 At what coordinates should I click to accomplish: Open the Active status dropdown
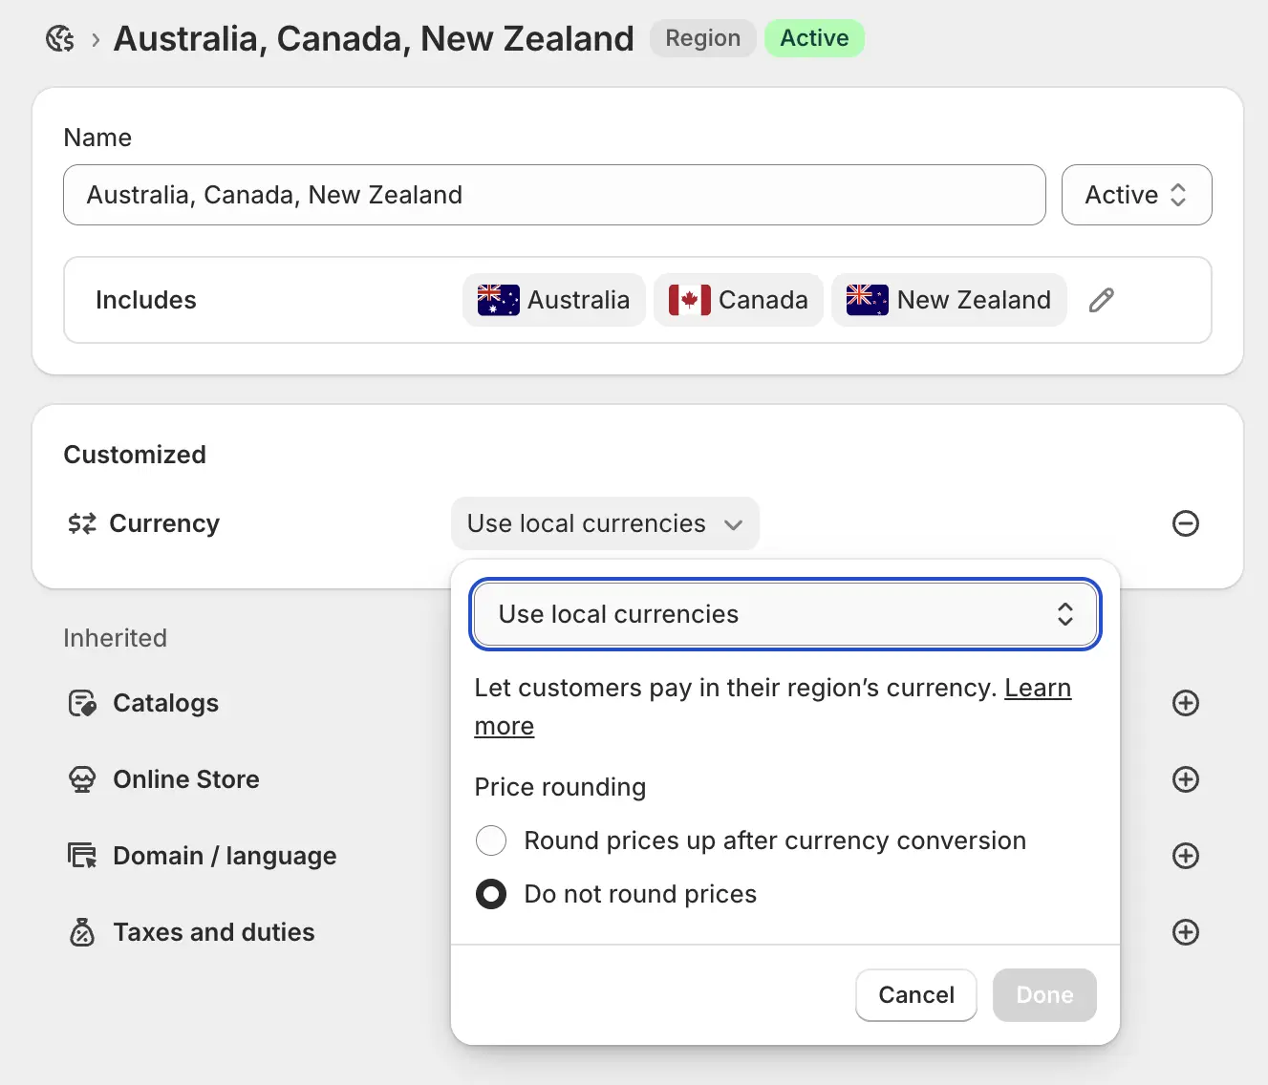1136,195
